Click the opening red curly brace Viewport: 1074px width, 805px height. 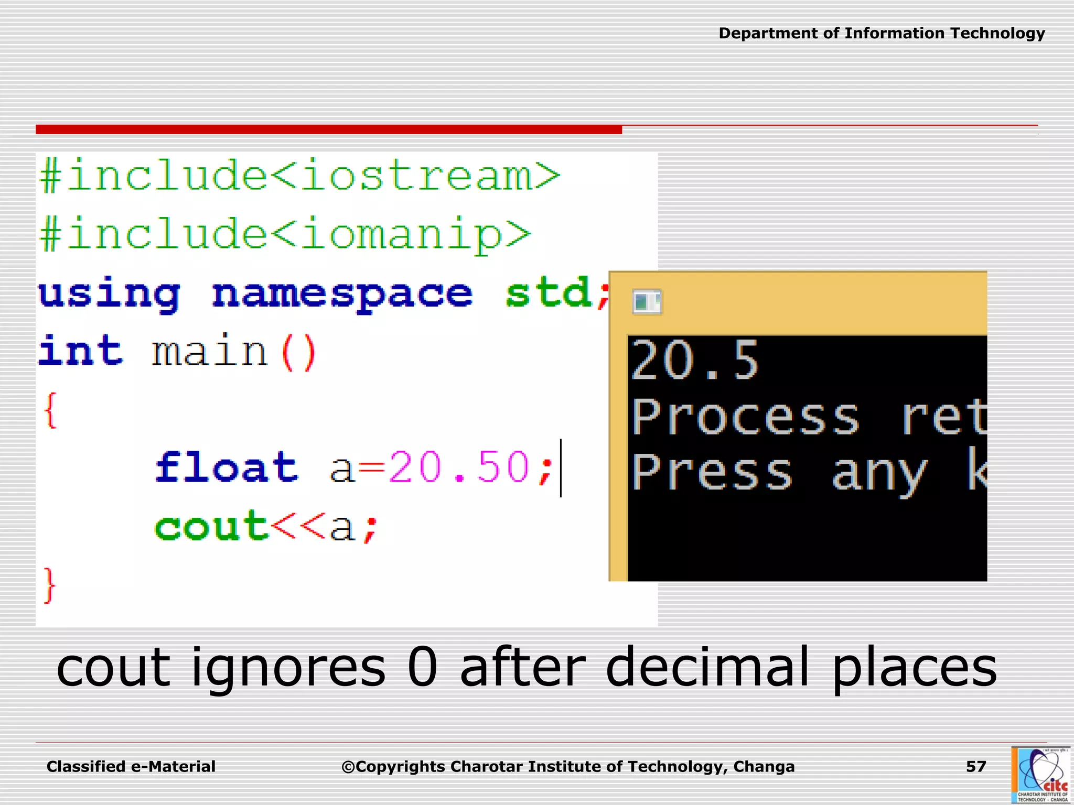tap(50, 410)
